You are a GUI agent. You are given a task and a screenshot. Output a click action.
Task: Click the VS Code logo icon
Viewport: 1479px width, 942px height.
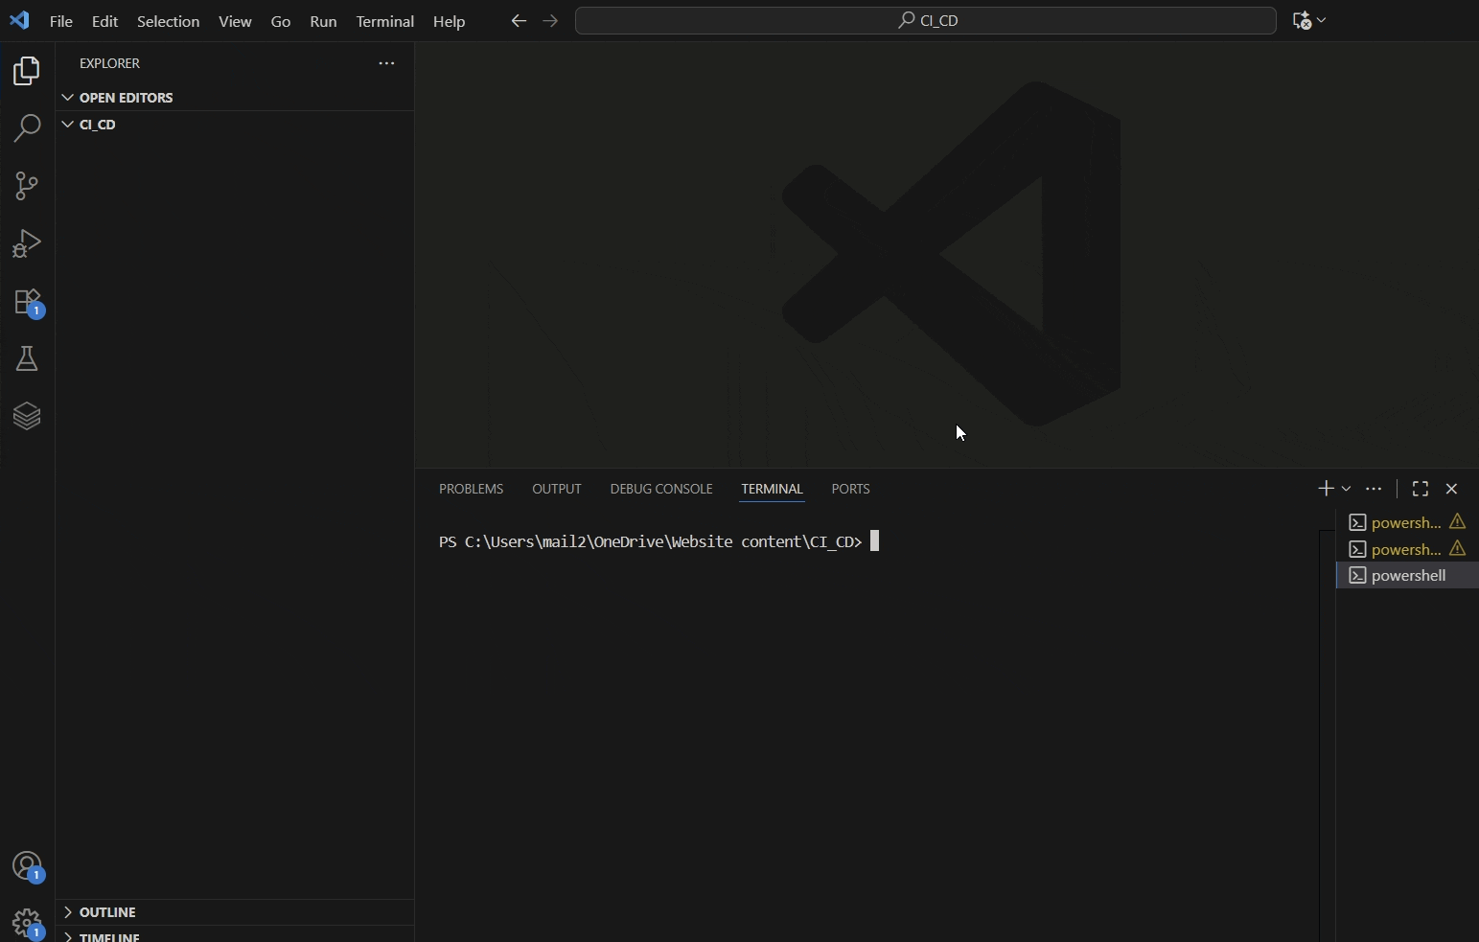[x=19, y=20]
